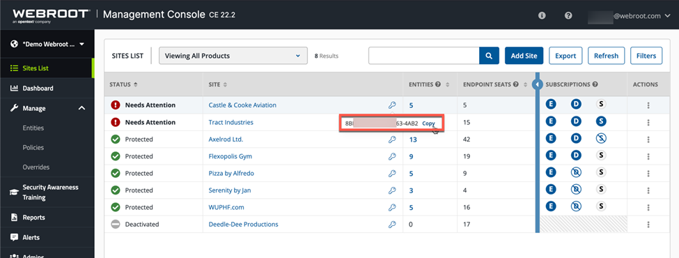Click the S subscription icon for Flexopolis Gym

coord(601,155)
